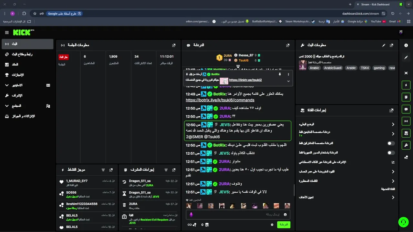Screen dimensions: 413x232
Task: Pop out the موجز النشاط panel
Action: click(x=111, y=170)
